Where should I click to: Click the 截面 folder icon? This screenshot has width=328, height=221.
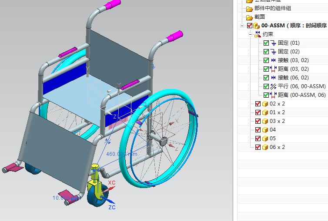pyautogui.click(x=249, y=17)
